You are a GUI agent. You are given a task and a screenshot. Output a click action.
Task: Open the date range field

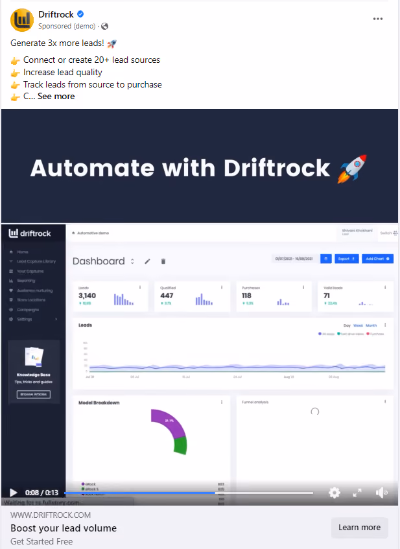294,259
